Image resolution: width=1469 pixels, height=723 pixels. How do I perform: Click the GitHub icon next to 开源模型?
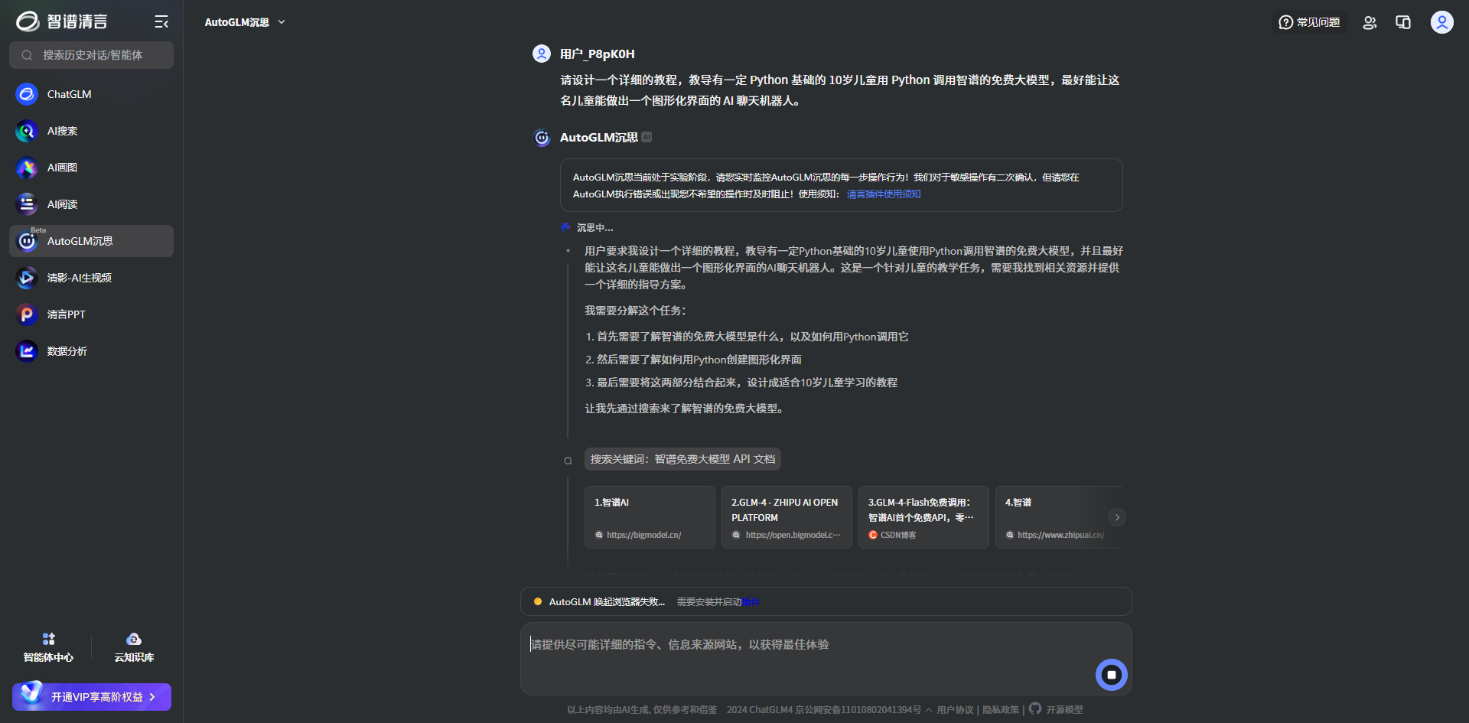click(1035, 708)
